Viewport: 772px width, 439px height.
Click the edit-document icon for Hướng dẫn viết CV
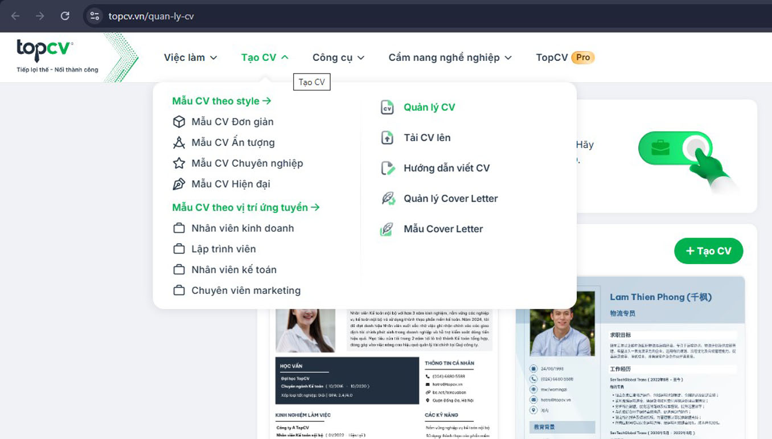pyautogui.click(x=388, y=168)
